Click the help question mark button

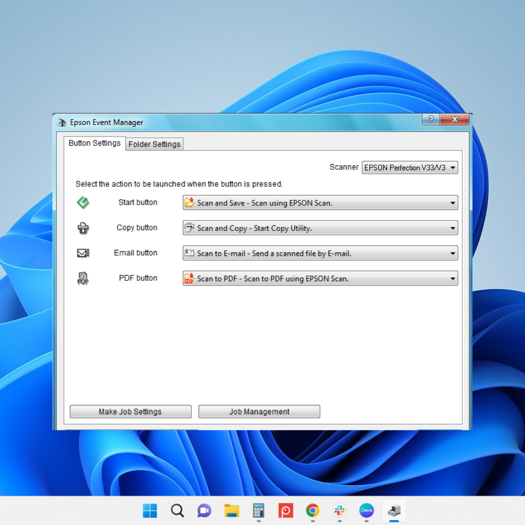(431, 119)
